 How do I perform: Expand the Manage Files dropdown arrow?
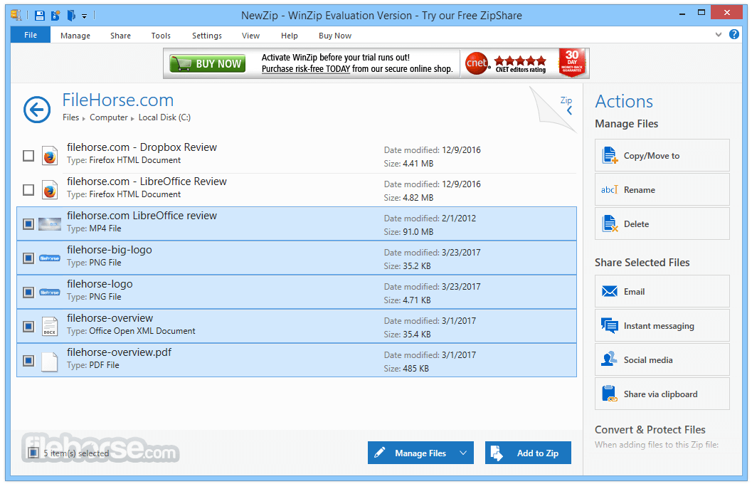coord(463,453)
